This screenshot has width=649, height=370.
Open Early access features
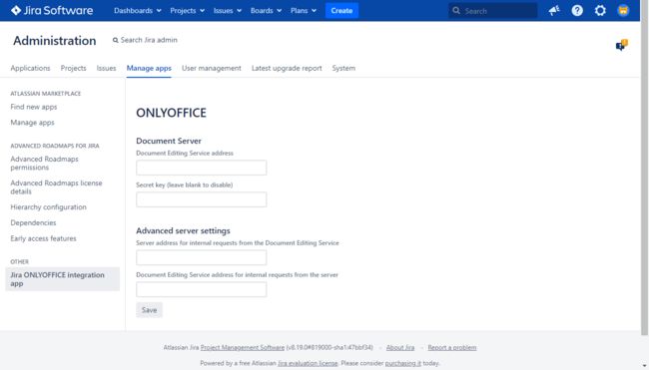tap(44, 238)
